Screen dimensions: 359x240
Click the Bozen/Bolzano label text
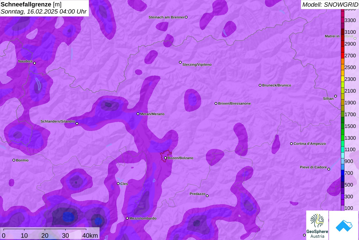[181, 158]
